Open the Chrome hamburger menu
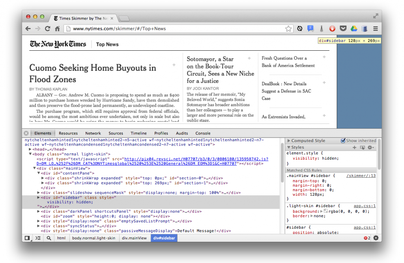 375,29
